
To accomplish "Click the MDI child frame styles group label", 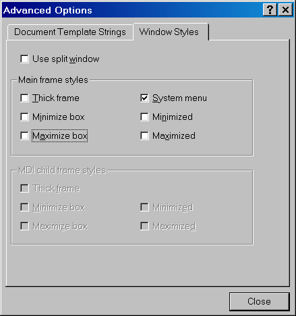I will 62,170.
